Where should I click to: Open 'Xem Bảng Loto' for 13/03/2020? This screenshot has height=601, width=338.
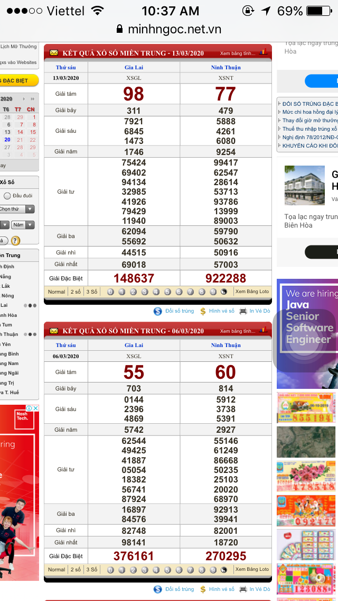coord(251,292)
